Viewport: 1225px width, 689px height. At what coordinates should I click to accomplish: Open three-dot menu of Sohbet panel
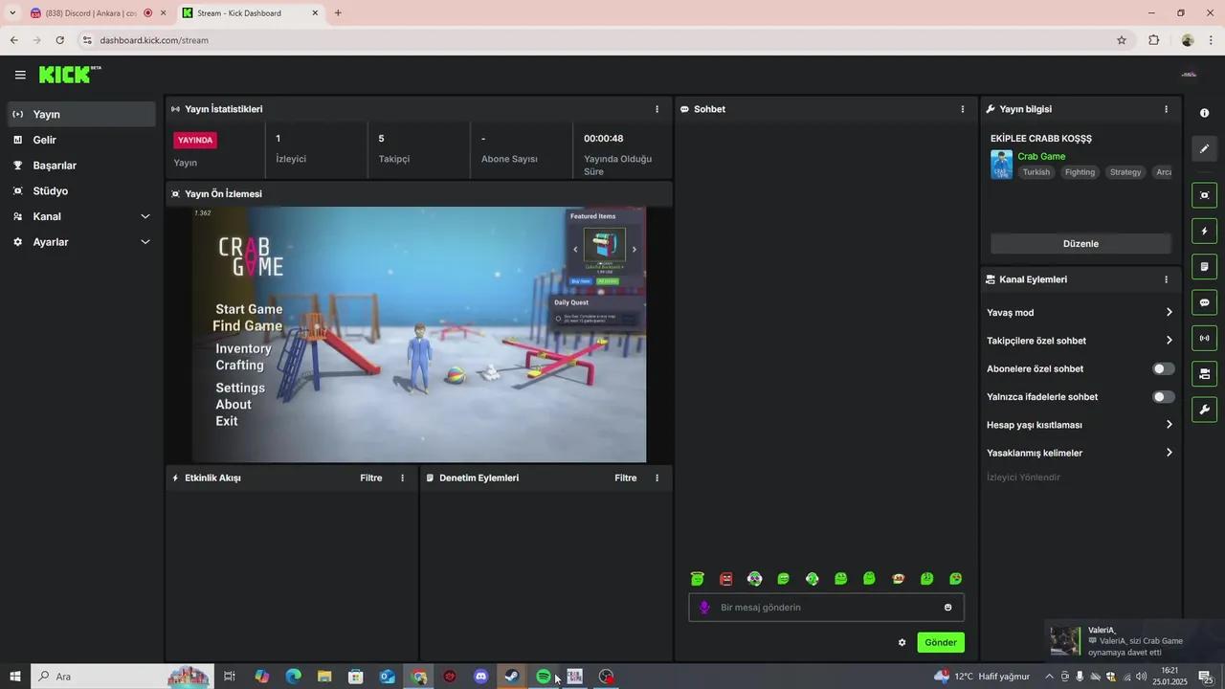tap(962, 109)
